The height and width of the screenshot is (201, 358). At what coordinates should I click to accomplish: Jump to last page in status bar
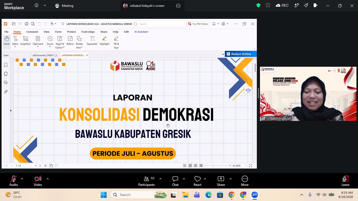click(x=45, y=166)
